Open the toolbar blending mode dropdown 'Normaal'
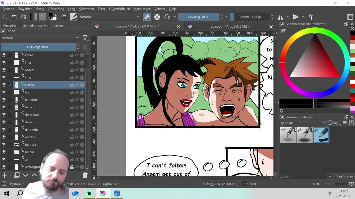The image size is (355, 199). point(109,17)
